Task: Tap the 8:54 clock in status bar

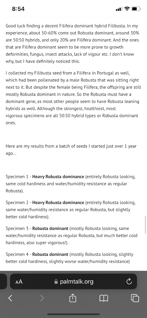Action: coord(18,9)
